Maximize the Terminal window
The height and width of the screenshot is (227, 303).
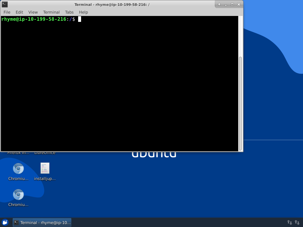[232, 4]
